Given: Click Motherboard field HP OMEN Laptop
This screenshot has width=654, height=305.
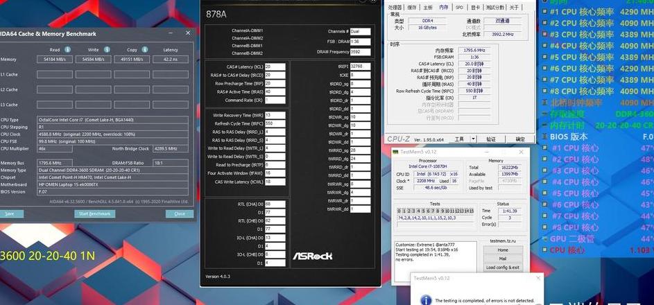Looking at the screenshot, I should point(112,184).
